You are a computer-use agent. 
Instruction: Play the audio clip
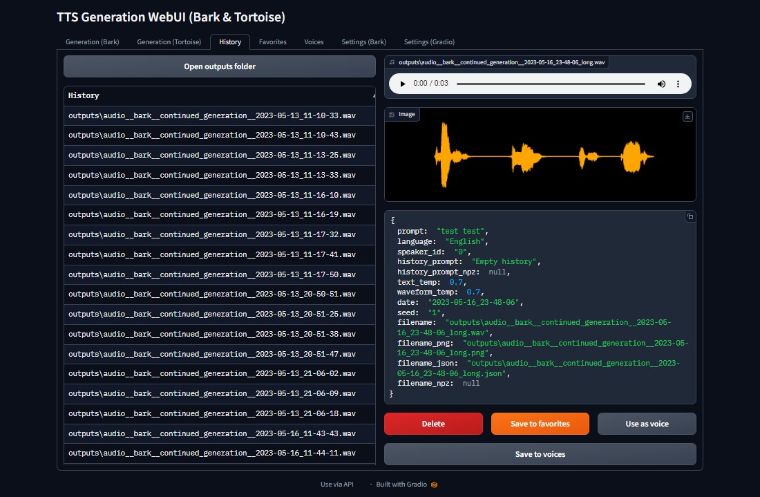[x=402, y=84]
